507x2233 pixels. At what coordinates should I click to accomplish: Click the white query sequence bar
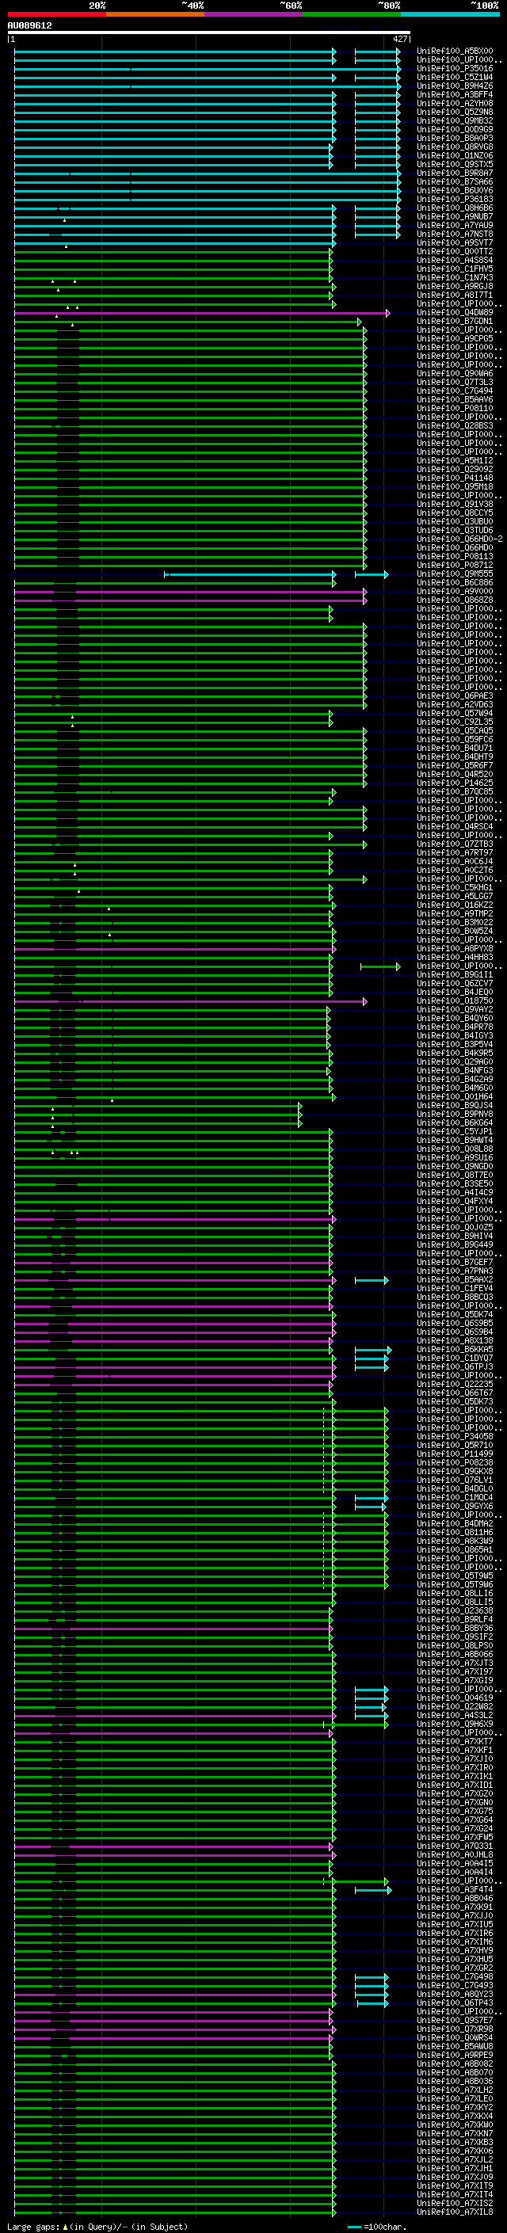click(x=209, y=33)
